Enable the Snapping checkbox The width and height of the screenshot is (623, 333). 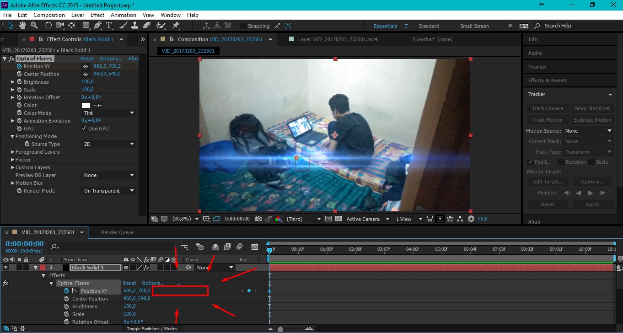pos(243,26)
